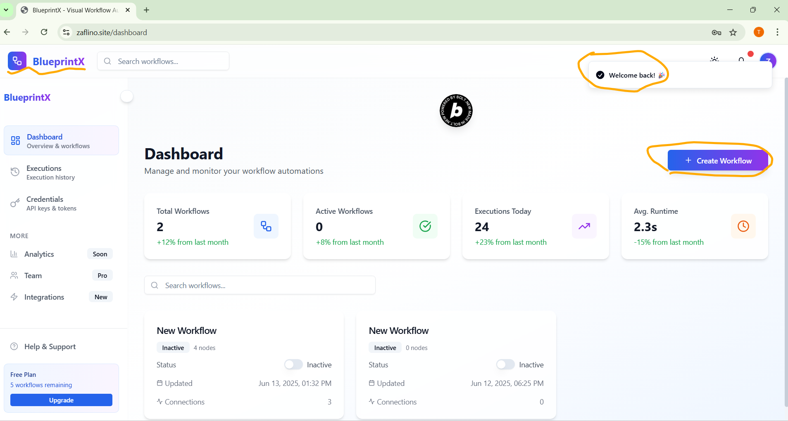Click the browser address bar URL
The width and height of the screenshot is (788, 421).
click(112, 32)
